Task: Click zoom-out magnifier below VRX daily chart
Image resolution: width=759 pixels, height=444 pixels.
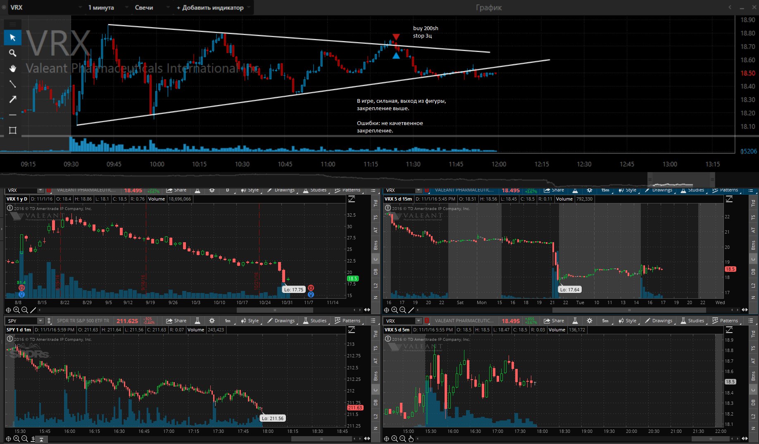Action: [x=24, y=310]
